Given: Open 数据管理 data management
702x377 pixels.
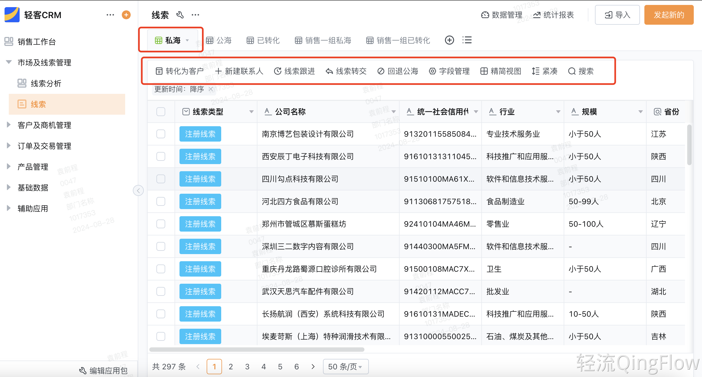Looking at the screenshot, I should point(502,15).
